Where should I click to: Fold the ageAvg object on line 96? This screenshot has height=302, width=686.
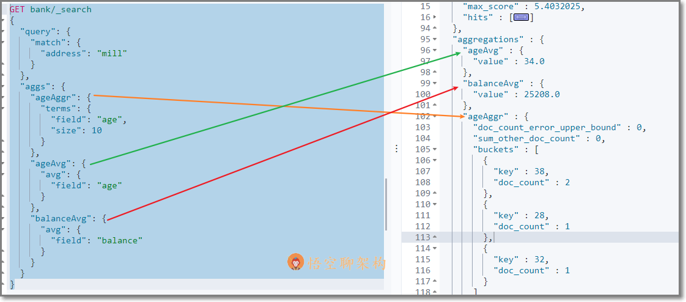coord(435,51)
